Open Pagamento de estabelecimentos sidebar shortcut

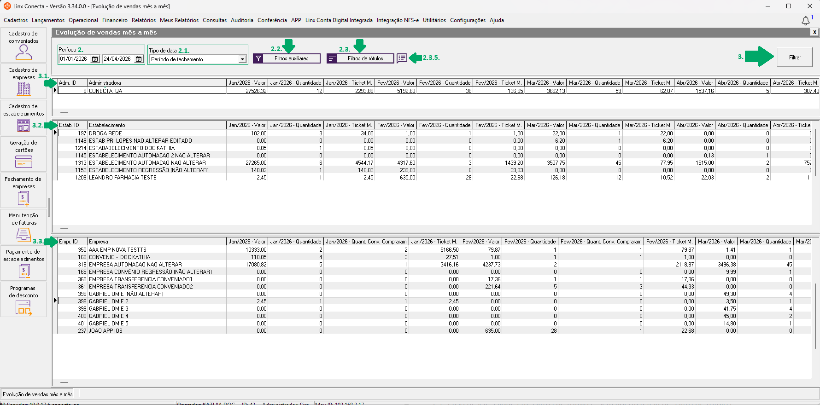[23, 263]
